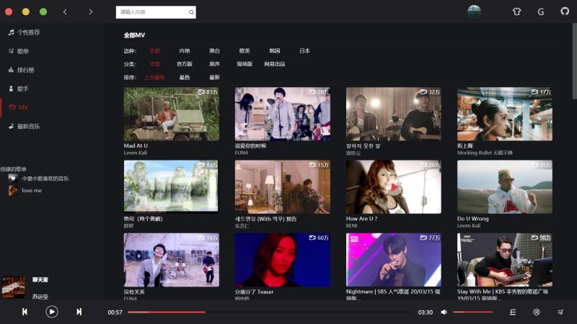Click the now-playing album cover
This screenshot has height=324, width=577.
click(14, 287)
